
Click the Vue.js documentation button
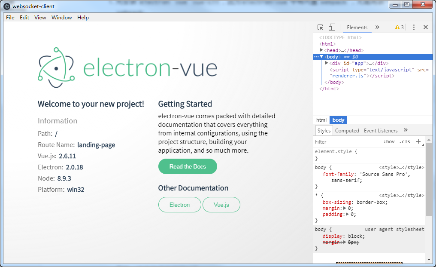point(221,205)
